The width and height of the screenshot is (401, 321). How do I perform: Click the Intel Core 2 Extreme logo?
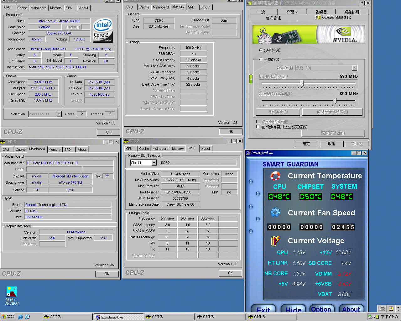pyautogui.click(x=103, y=30)
